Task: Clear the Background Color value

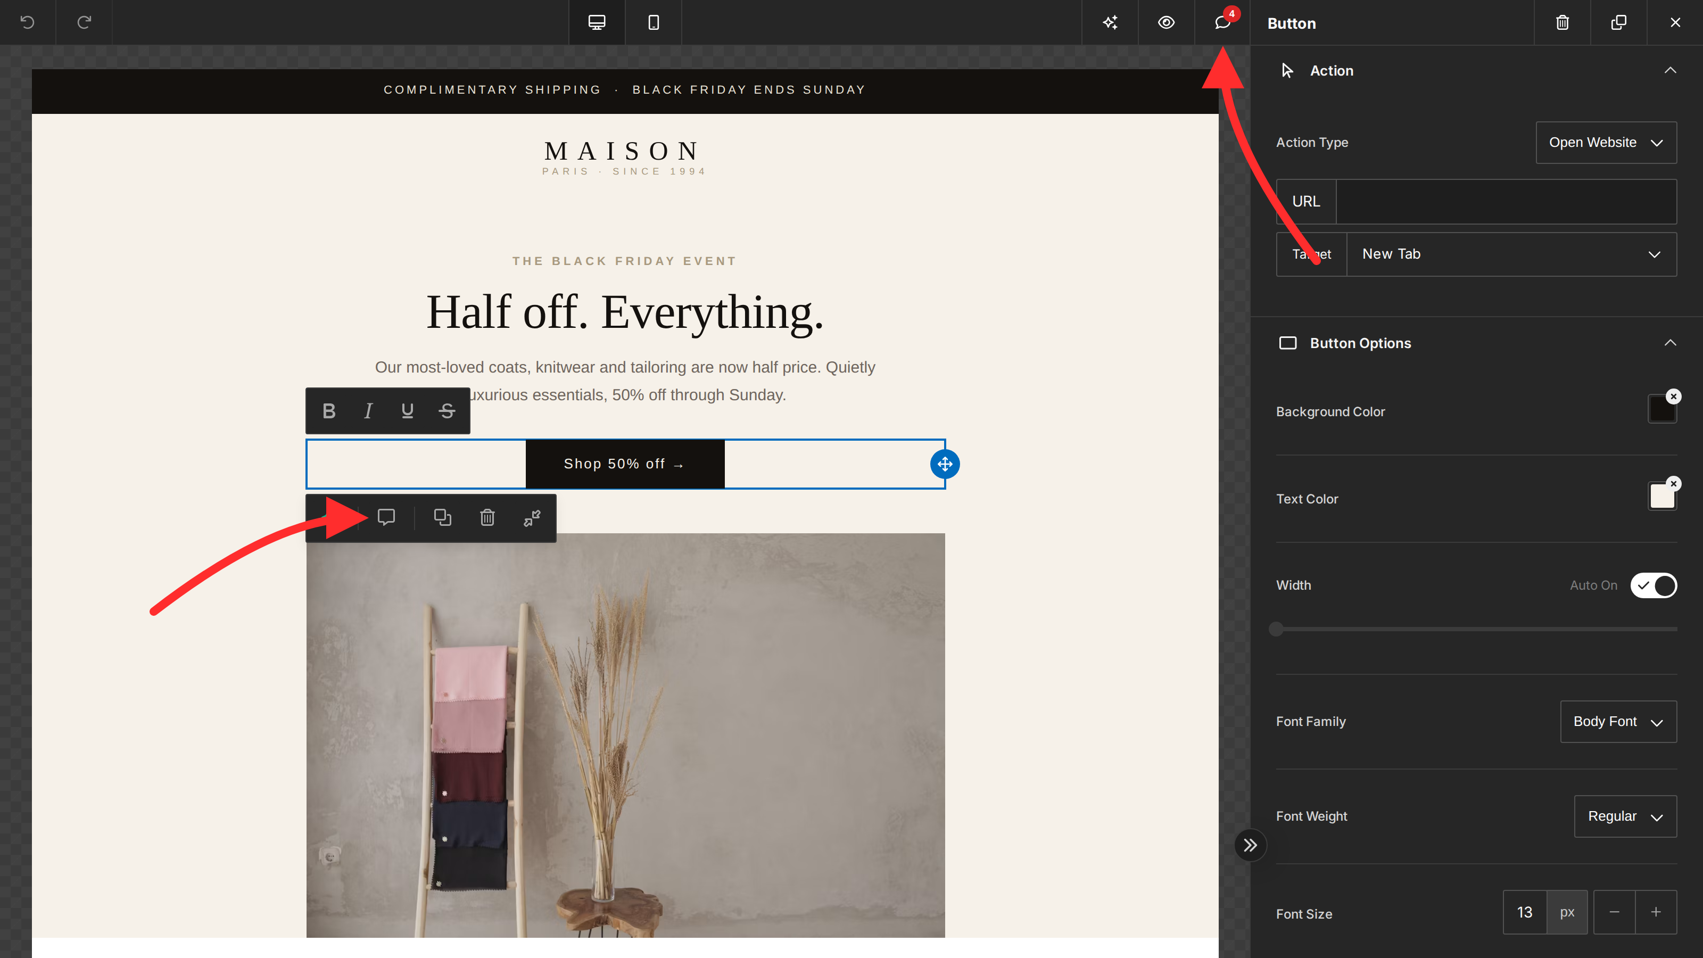Action: coord(1673,396)
